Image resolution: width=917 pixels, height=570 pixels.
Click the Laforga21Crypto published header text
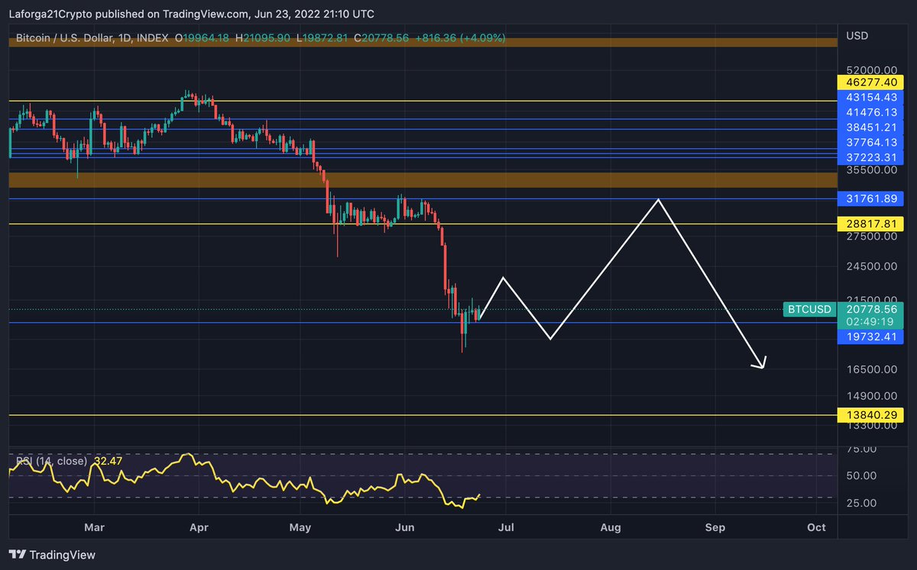[192, 14]
